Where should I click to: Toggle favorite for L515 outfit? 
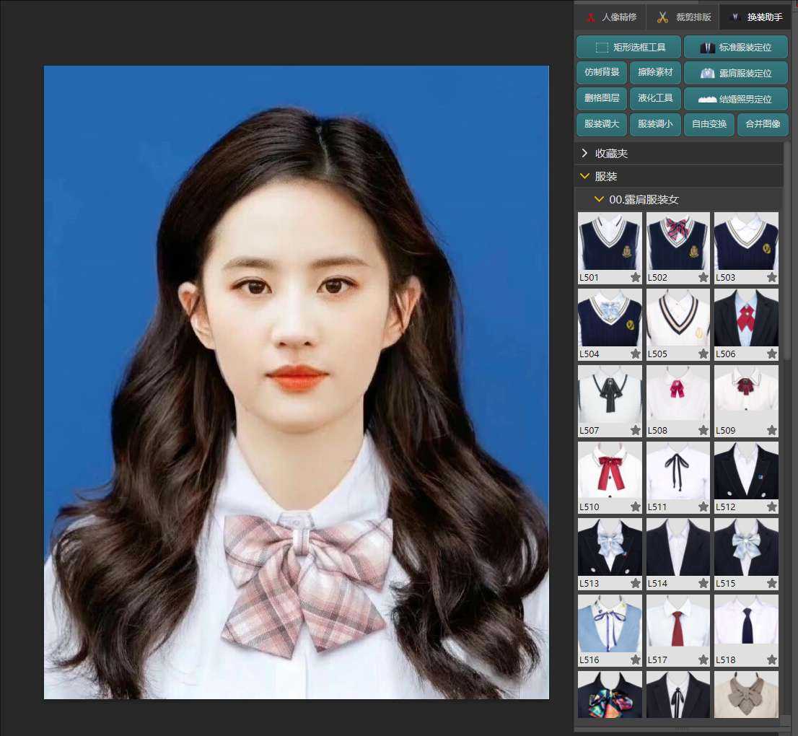[x=772, y=583]
